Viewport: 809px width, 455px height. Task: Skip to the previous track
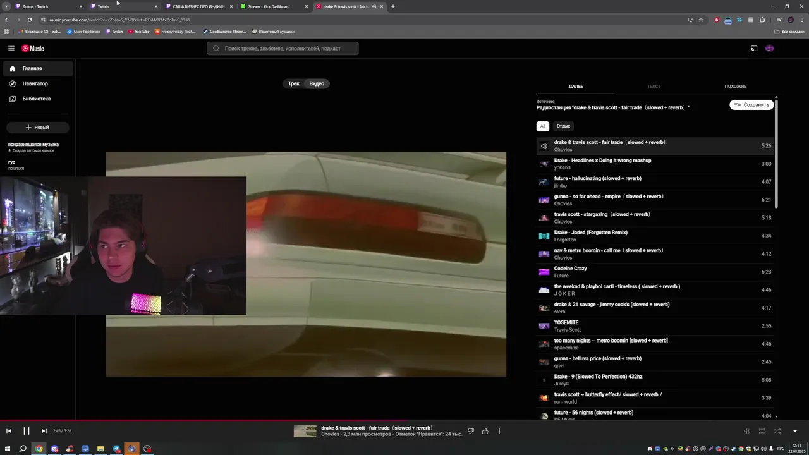(9, 431)
